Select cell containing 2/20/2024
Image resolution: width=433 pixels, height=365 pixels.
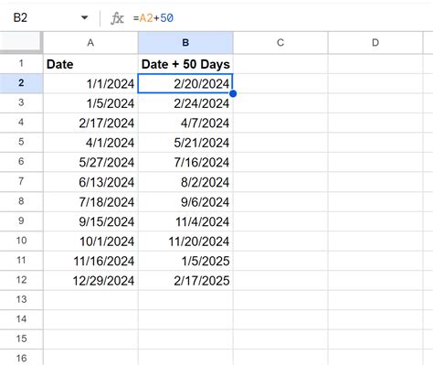click(185, 83)
